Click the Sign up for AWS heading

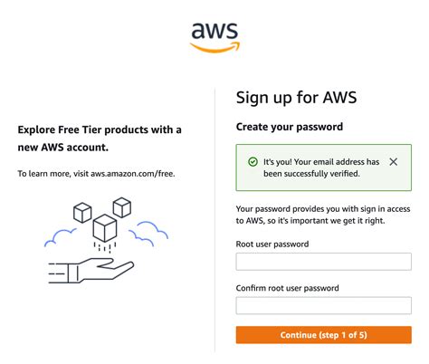[x=296, y=98]
